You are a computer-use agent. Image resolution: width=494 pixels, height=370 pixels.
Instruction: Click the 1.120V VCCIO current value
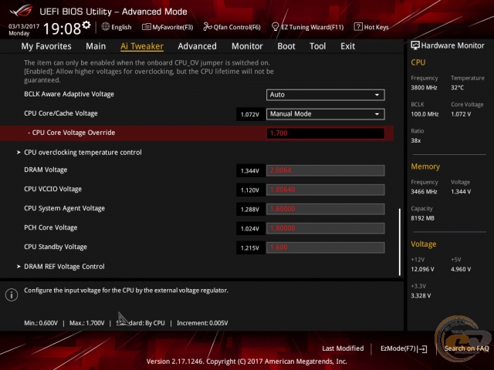coord(250,190)
